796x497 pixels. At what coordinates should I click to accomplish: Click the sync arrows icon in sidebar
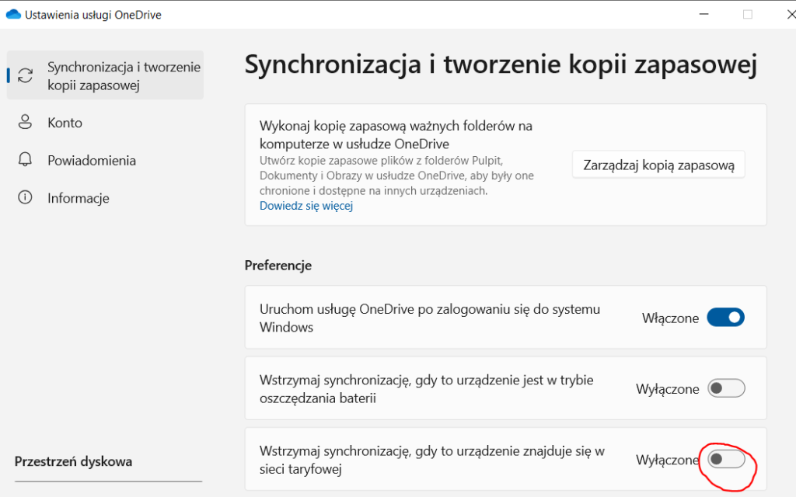coord(26,75)
